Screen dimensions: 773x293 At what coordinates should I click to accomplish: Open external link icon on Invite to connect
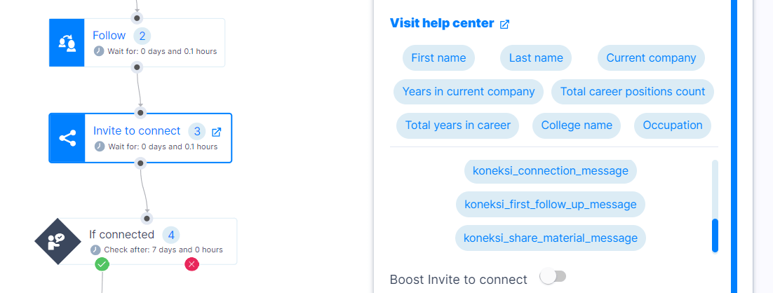217,132
